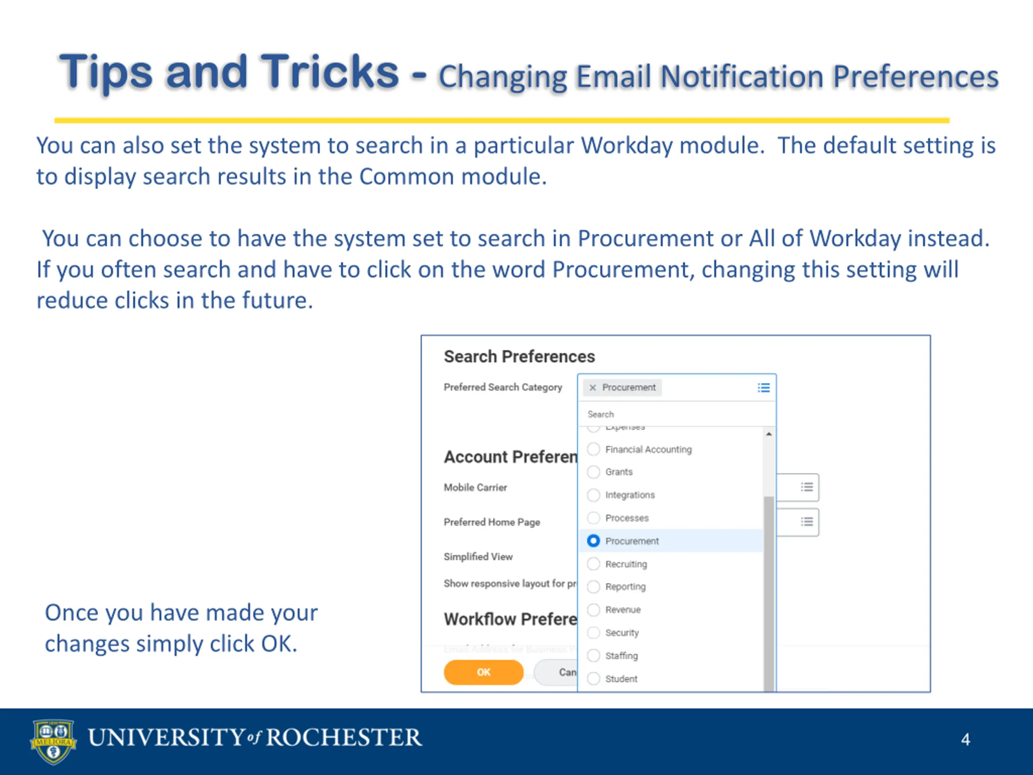Click the orange OK button

point(483,672)
